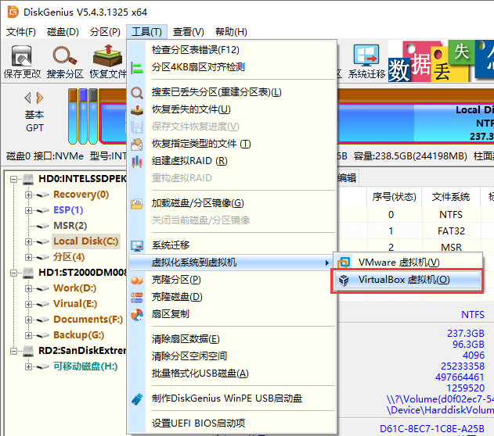Open the 磁盘(D) menu
The height and width of the screenshot is (436, 494).
tap(63, 32)
